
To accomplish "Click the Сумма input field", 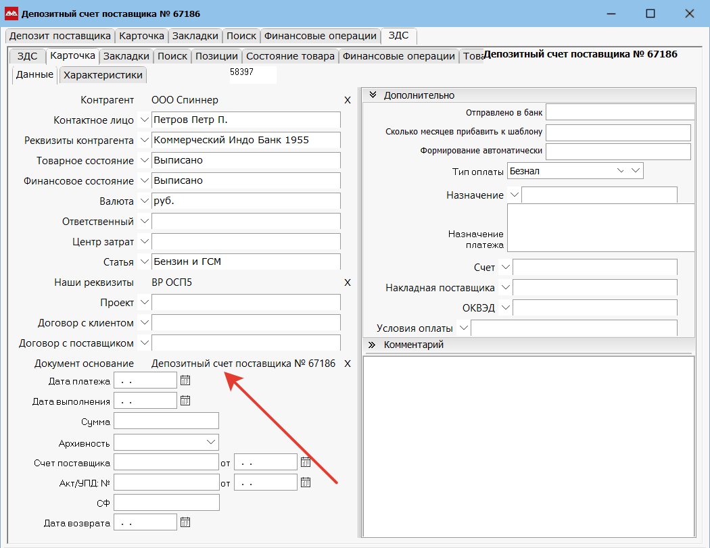I will [166, 421].
